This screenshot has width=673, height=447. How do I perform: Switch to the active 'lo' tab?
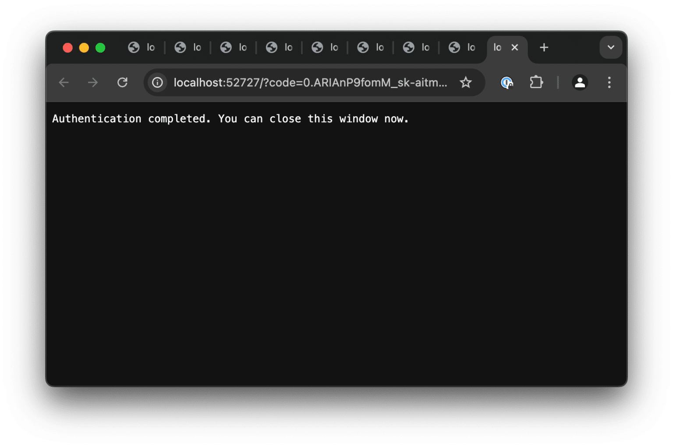click(497, 47)
